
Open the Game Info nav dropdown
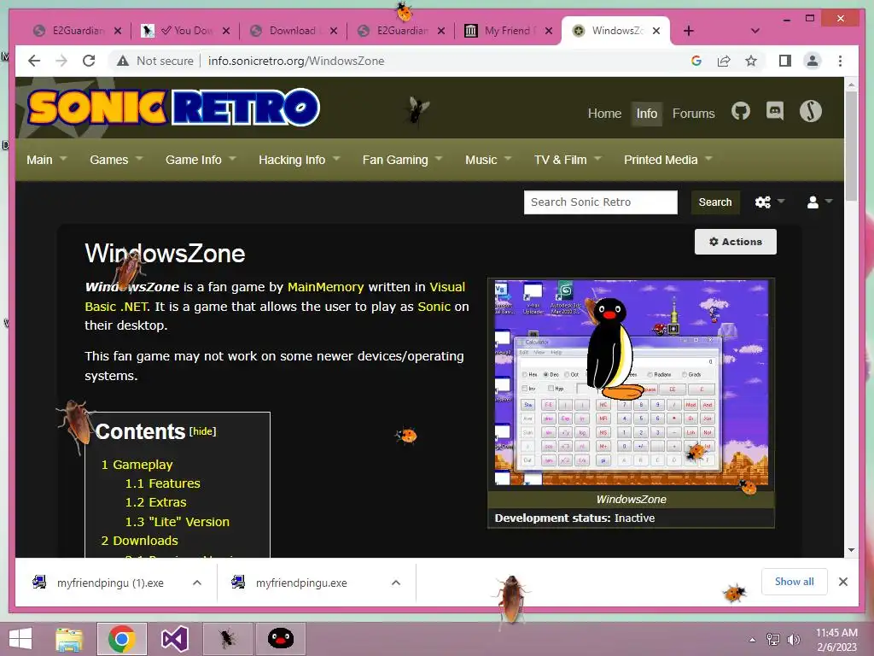point(201,160)
